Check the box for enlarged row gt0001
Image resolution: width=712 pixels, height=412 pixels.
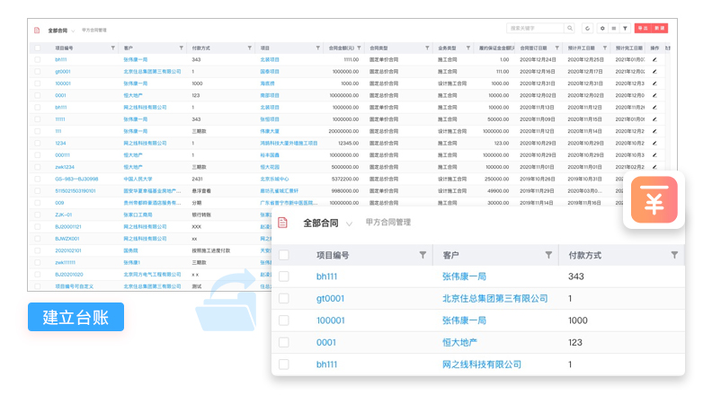(284, 299)
